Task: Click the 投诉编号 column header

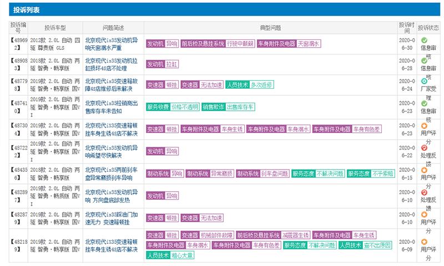Action: [18, 28]
